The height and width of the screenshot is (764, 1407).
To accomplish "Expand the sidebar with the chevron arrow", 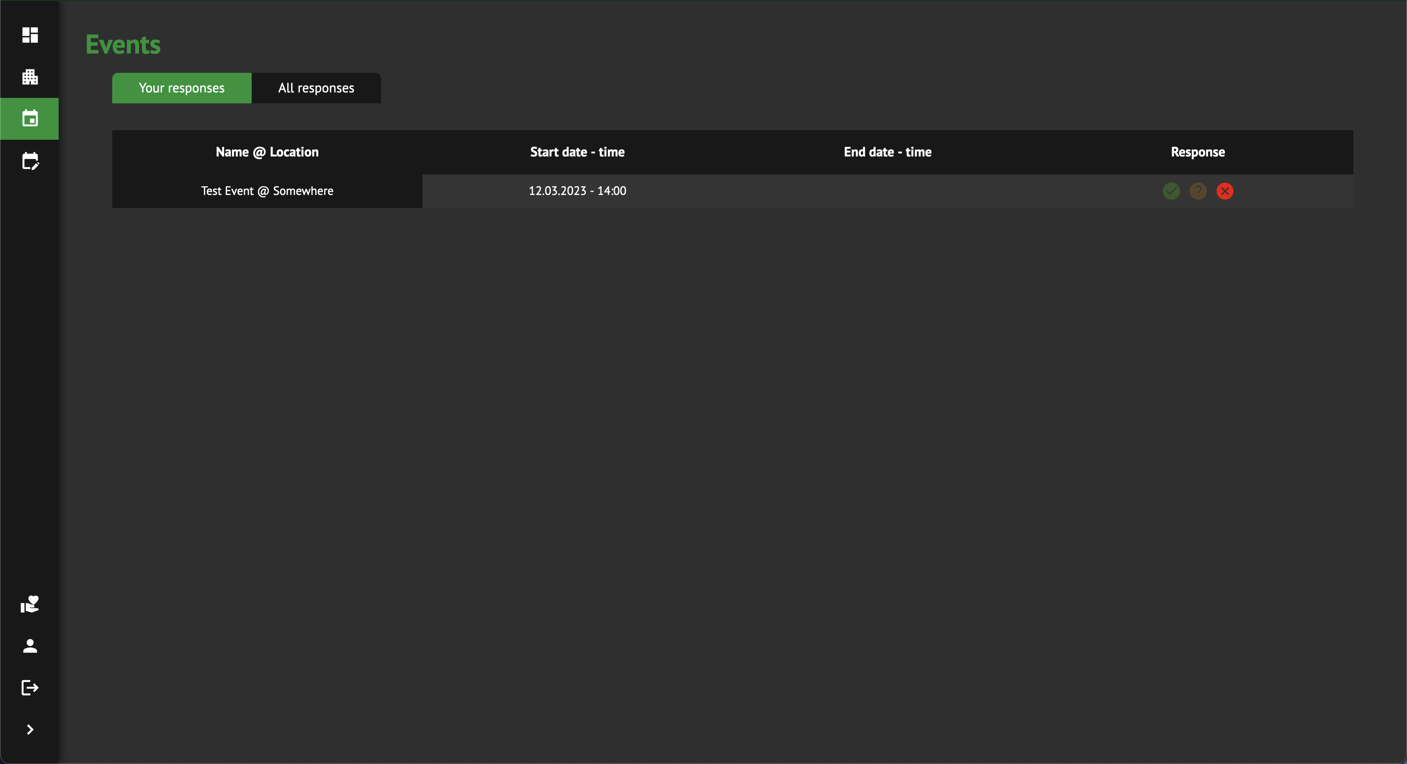I will pyautogui.click(x=30, y=730).
